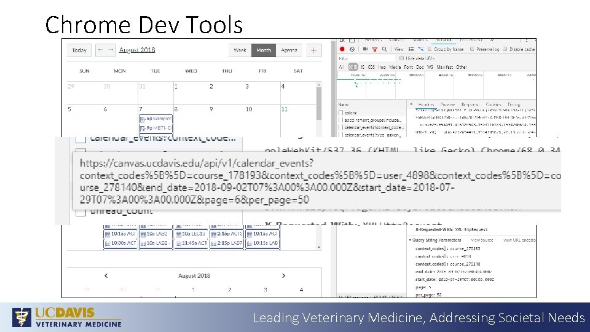Switch to the Sources DevTools tab
This screenshot has height=332, width=590.
point(420,40)
